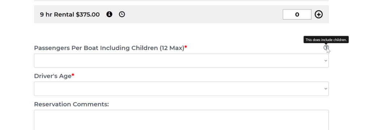Click the red asterisk after Driver's Age

[x=73, y=75]
